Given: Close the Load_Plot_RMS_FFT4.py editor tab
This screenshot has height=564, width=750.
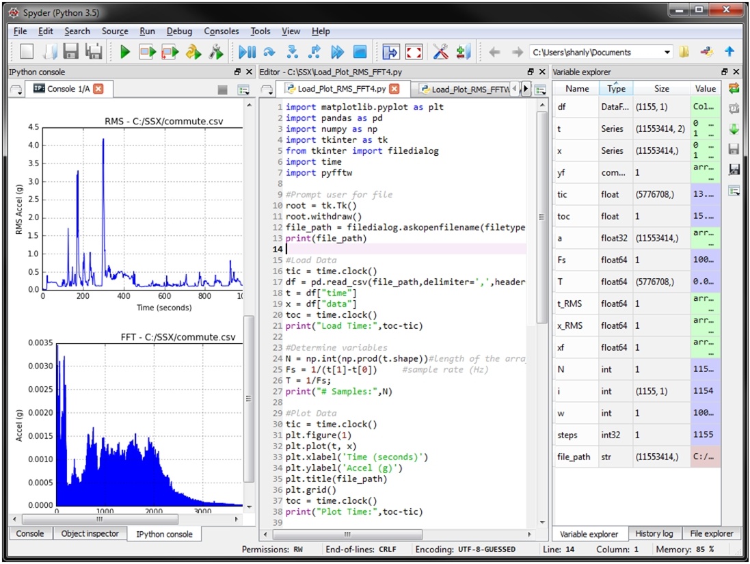Looking at the screenshot, I should pyautogui.click(x=394, y=88).
